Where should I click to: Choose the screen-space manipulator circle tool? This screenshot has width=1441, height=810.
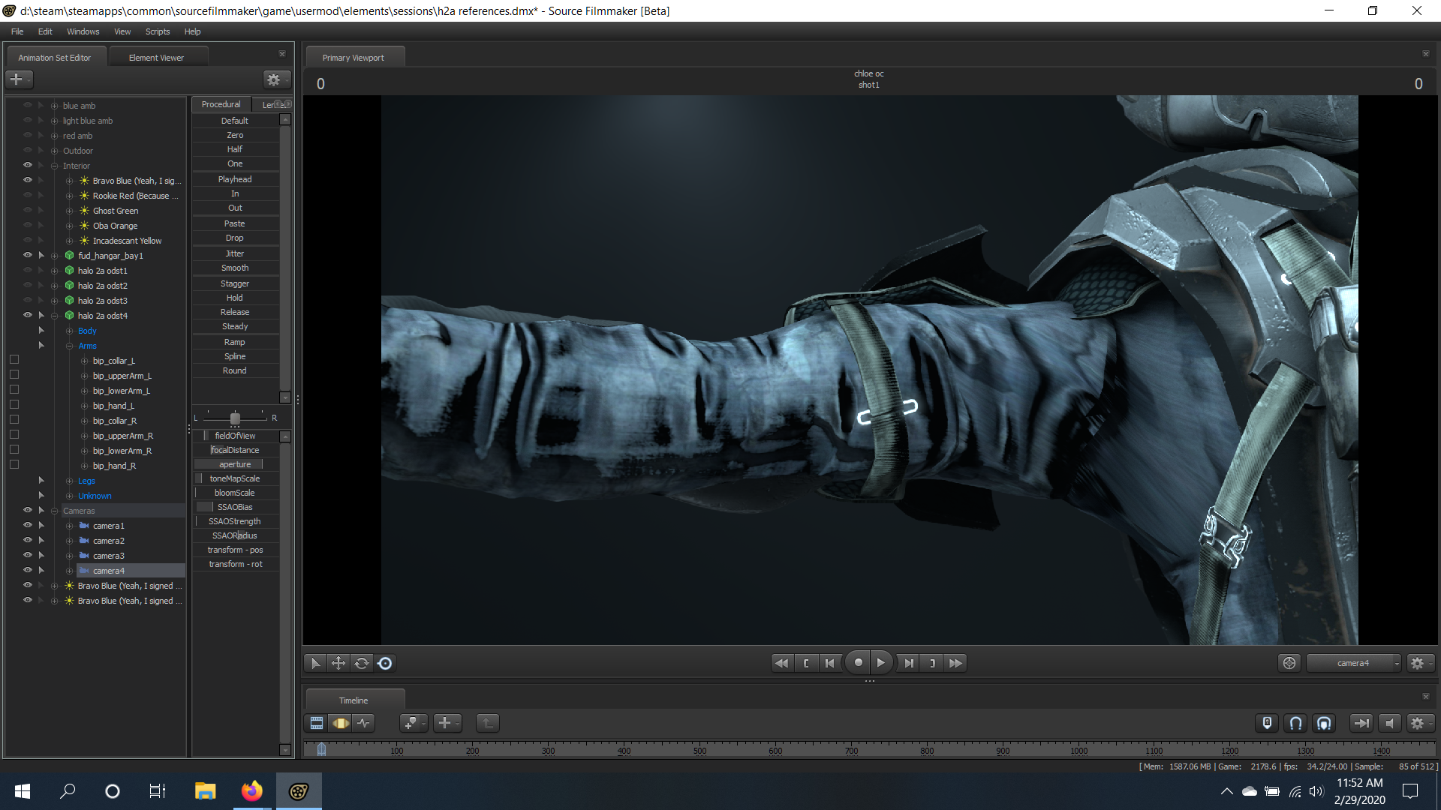(x=385, y=663)
